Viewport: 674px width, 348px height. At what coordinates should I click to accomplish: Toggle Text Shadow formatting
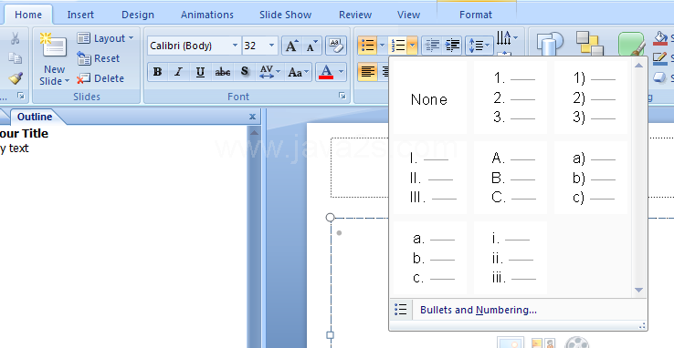click(245, 72)
